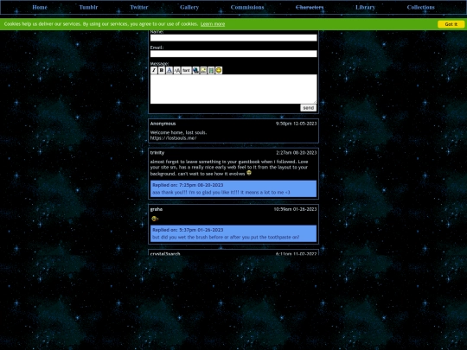Focus the Email input field

233,54
